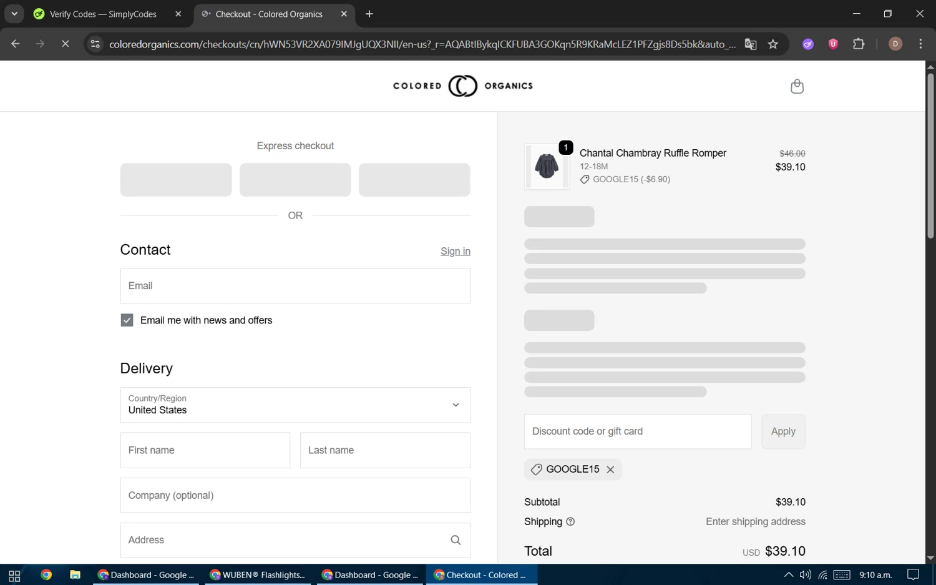Click the Sign in link

pyautogui.click(x=456, y=251)
